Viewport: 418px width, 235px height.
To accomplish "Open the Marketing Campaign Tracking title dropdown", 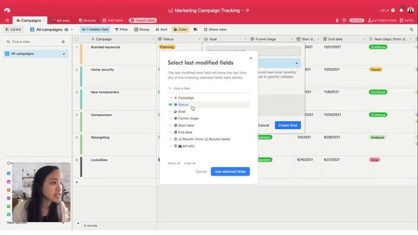I will point(242,10).
